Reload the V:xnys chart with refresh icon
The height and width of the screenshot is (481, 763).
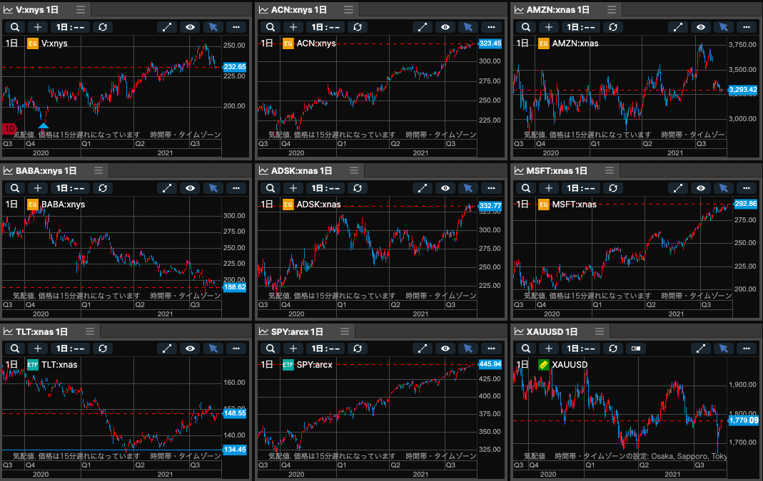pos(103,27)
